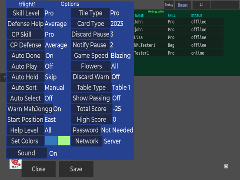Change the Tile Type option
Screen dimensions: 240x180
[x=90, y=13]
